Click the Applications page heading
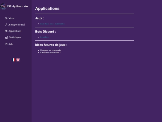Image resolution: width=162 pixels, height=122 pixels. (47, 8)
